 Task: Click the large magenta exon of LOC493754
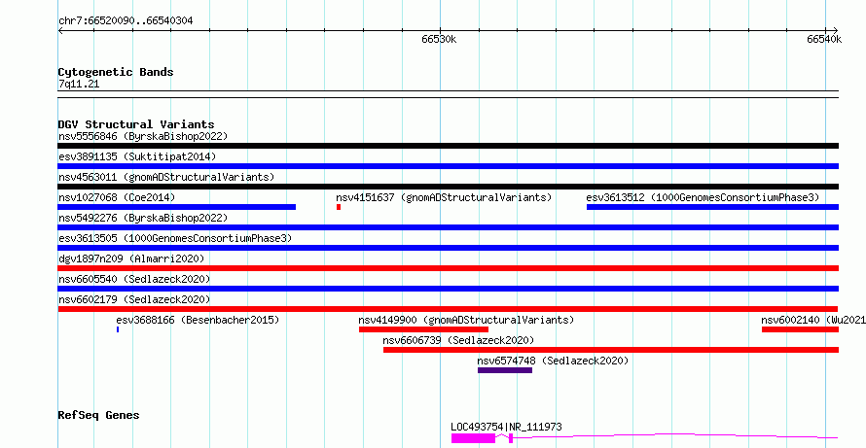(473, 438)
